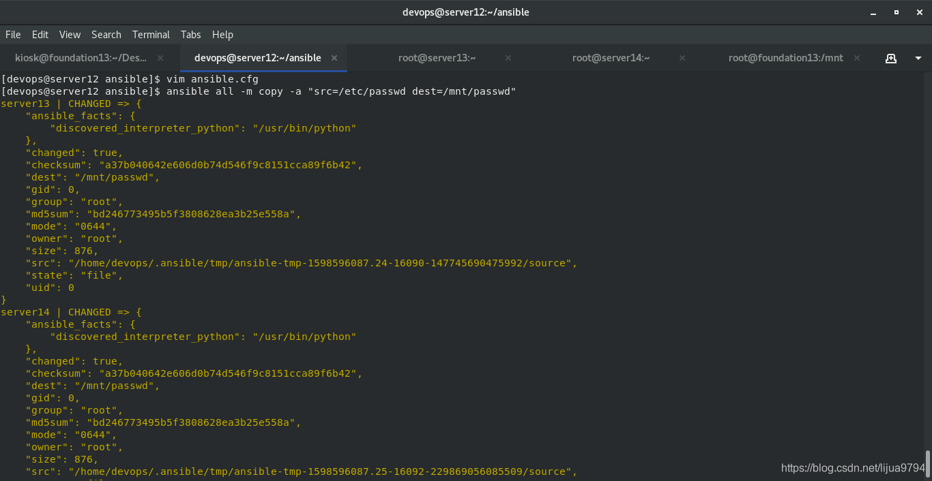Click the window title devops@server12:~/ansible
Screen dimensions: 932x481
(x=466, y=12)
